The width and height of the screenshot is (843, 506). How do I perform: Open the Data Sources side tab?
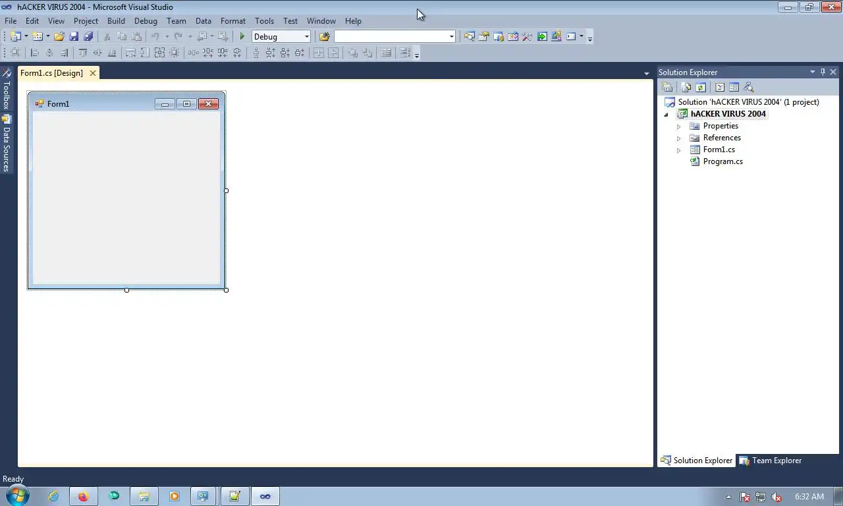click(6, 144)
